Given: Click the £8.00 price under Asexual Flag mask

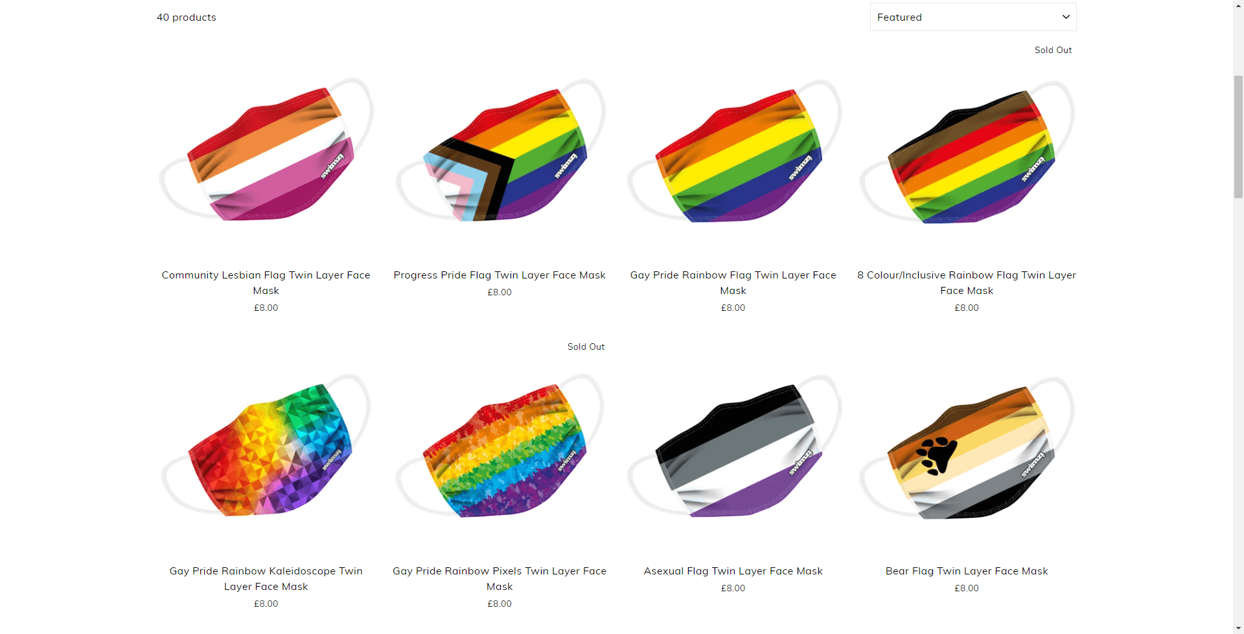Looking at the screenshot, I should click(733, 588).
